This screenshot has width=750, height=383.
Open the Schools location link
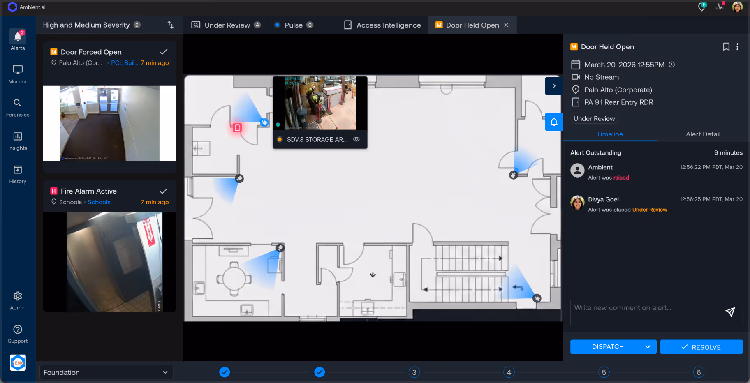tap(99, 202)
